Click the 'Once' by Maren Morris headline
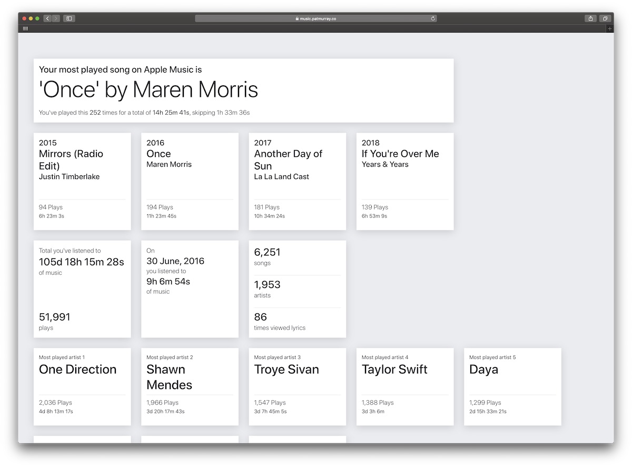 149,90
